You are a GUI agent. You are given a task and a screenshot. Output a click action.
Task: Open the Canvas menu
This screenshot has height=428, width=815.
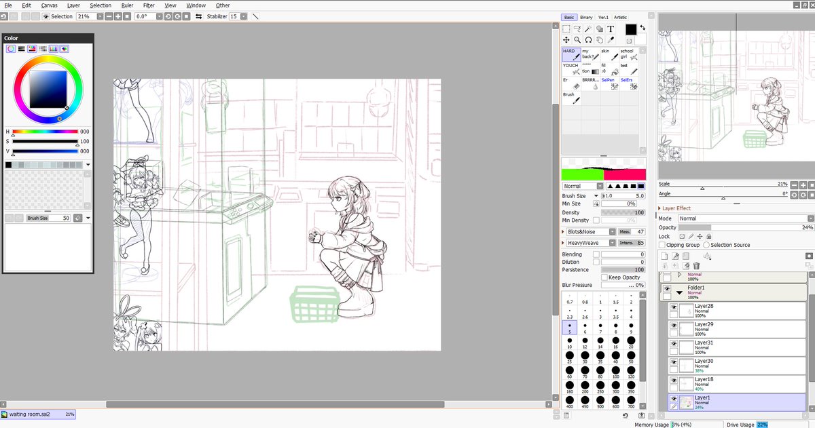tap(49, 5)
